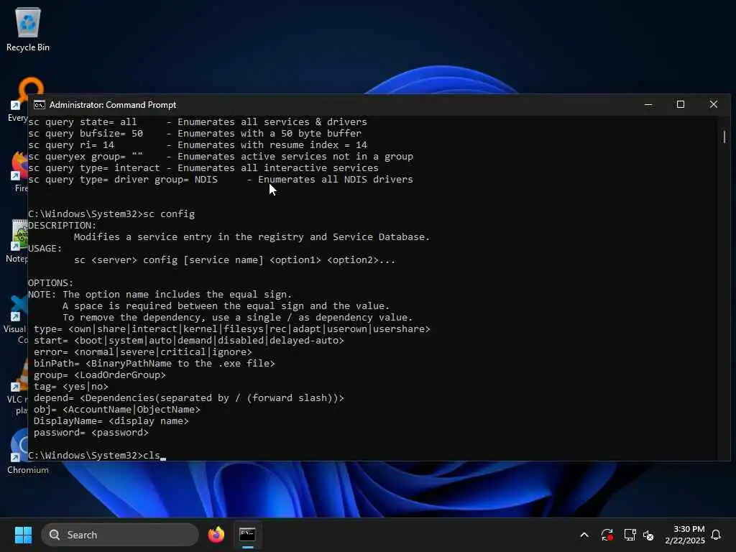Click 'Modifies a service entry' description text

click(x=252, y=237)
